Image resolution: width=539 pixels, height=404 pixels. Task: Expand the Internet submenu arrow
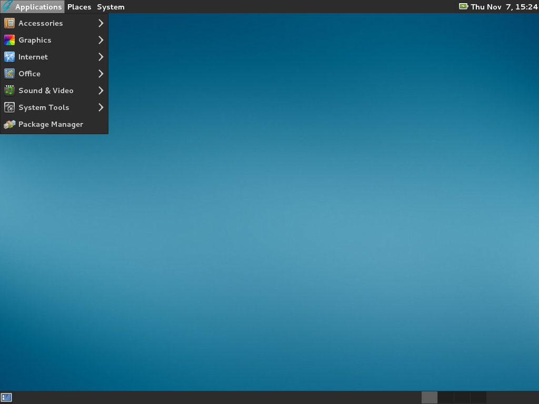pos(101,57)
